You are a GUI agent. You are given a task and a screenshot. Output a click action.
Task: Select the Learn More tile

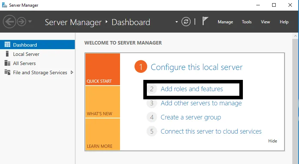[x=103, y=134]
